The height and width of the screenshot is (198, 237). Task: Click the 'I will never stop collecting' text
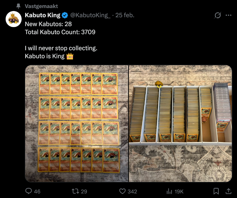61,48
